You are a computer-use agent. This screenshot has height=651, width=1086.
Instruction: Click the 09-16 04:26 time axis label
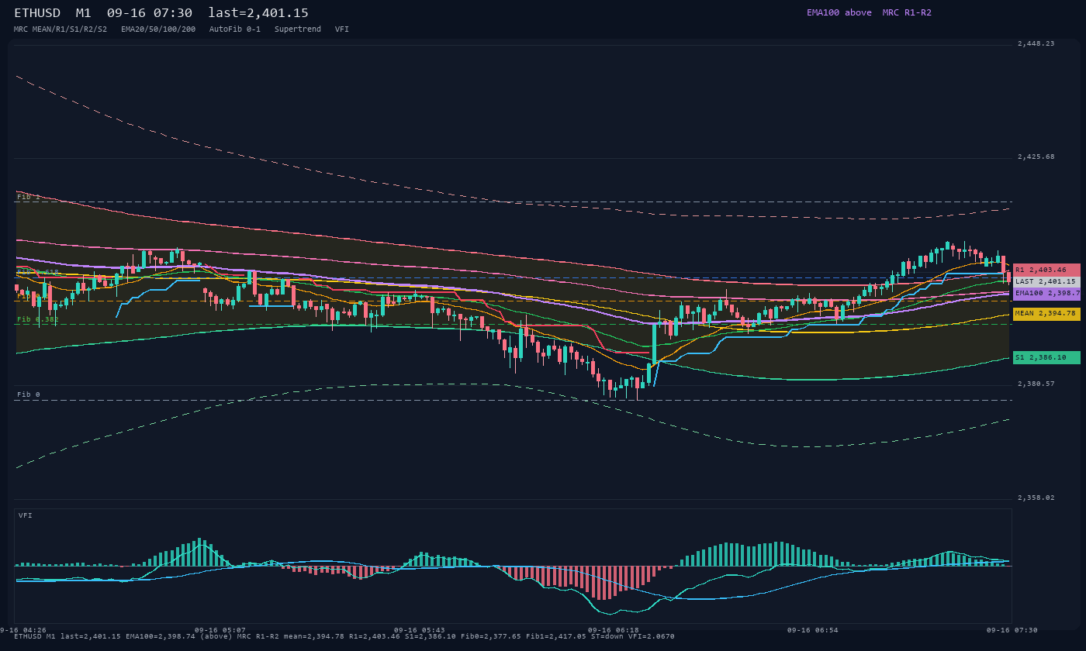point(23,630)
